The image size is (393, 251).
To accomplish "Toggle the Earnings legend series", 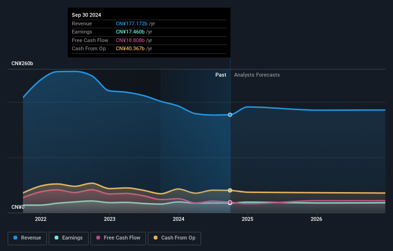I will tap(68, 238).
